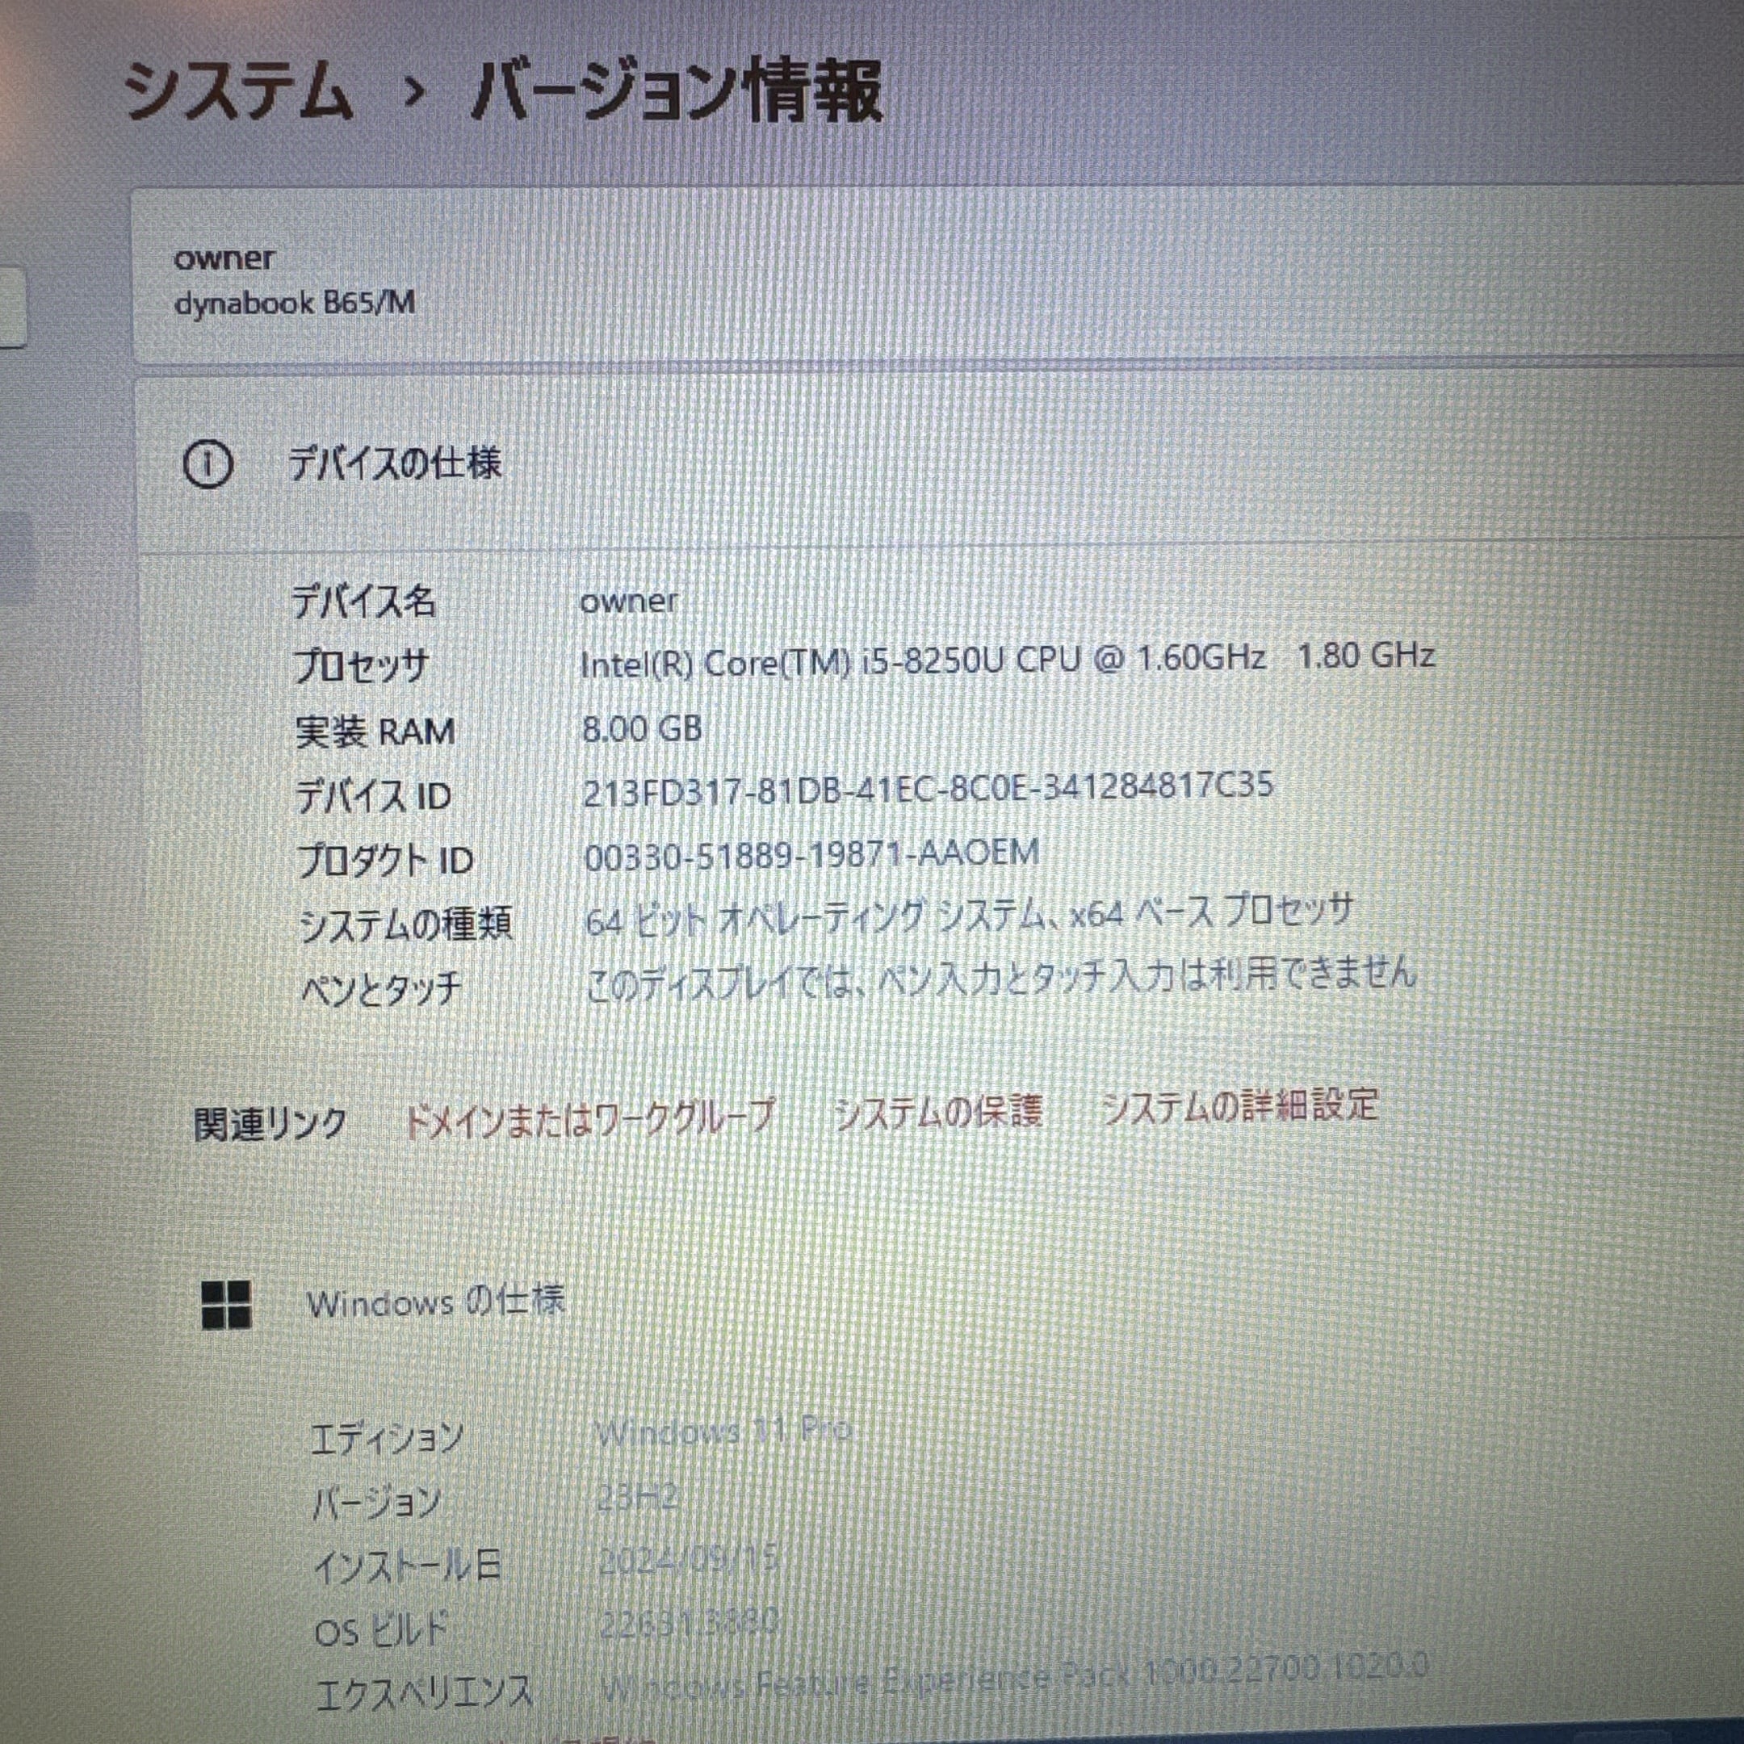Click the インストール日 label
1744x1744 pixels.
click(407, 1566)
